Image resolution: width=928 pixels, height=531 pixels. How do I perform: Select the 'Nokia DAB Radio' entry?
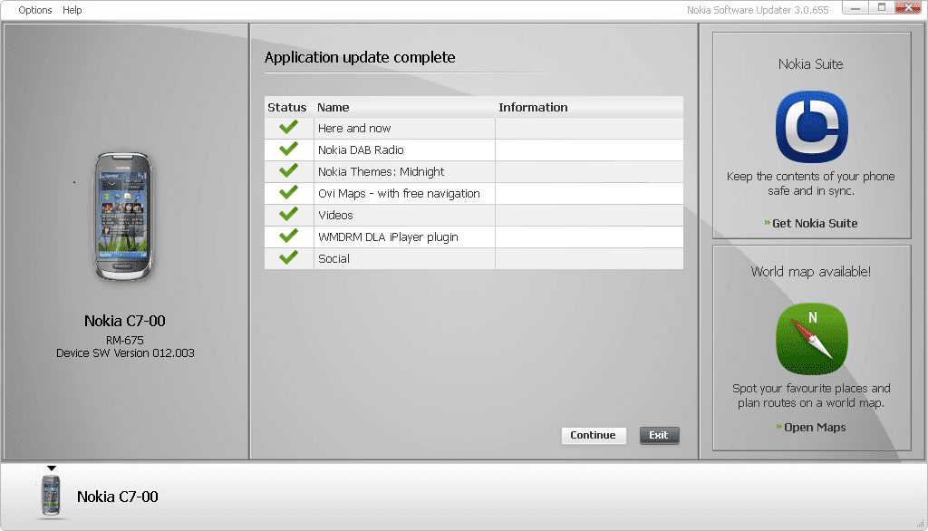pyautogui.click(x=361, y=150)
